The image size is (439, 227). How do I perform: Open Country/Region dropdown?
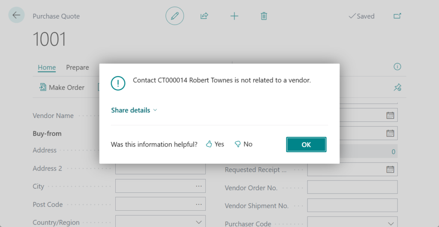(x=198, y=222)
